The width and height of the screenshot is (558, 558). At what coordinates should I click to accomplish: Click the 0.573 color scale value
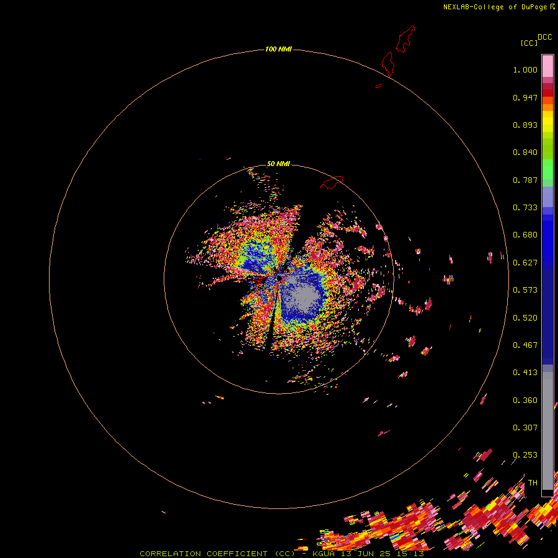[525, 290]
